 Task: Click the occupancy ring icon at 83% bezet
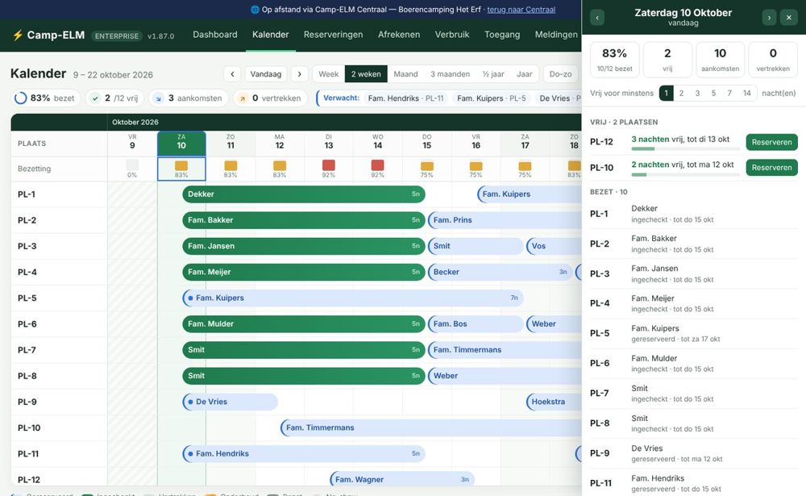tap(21, 98)
